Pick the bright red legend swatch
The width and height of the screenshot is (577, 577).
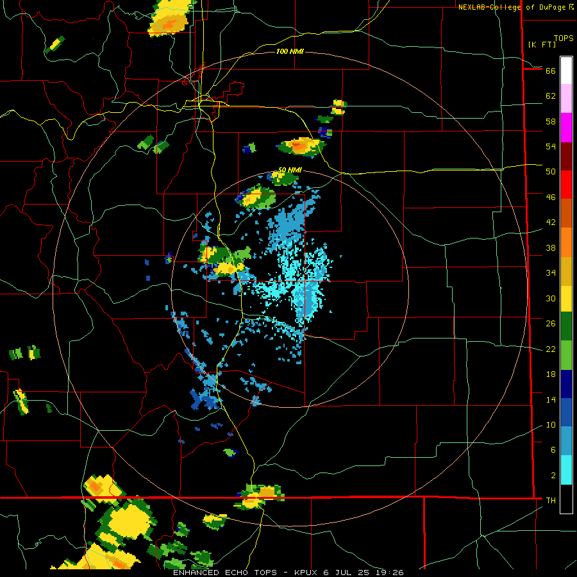[x=566, y=185]
